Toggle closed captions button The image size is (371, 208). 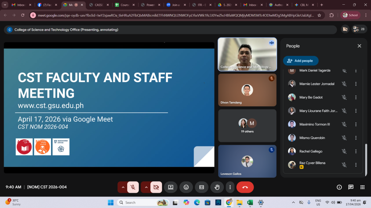[201, 187]
